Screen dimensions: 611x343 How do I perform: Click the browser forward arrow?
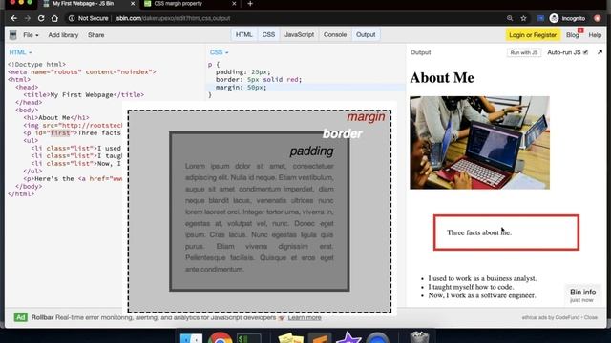pos(28,18)
